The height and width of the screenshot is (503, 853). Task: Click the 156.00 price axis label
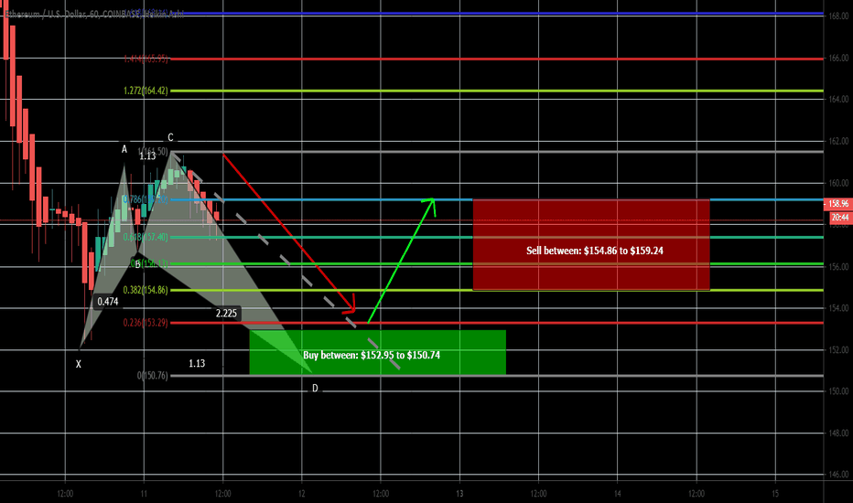pyautogui.click(x=838, y=266)
